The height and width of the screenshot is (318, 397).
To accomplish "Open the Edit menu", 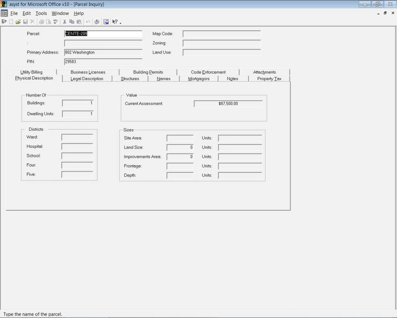I will [x=26, y=13].
